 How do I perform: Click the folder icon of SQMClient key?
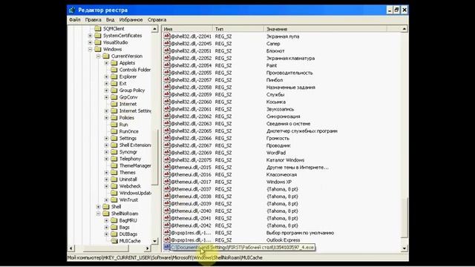97,29
